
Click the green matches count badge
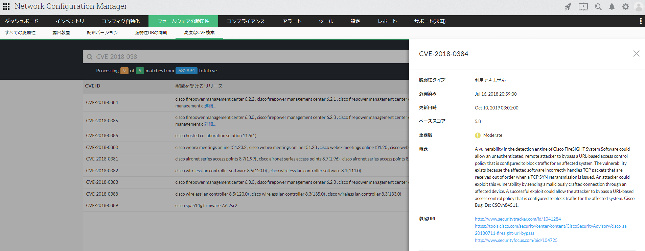click(140, 71)
